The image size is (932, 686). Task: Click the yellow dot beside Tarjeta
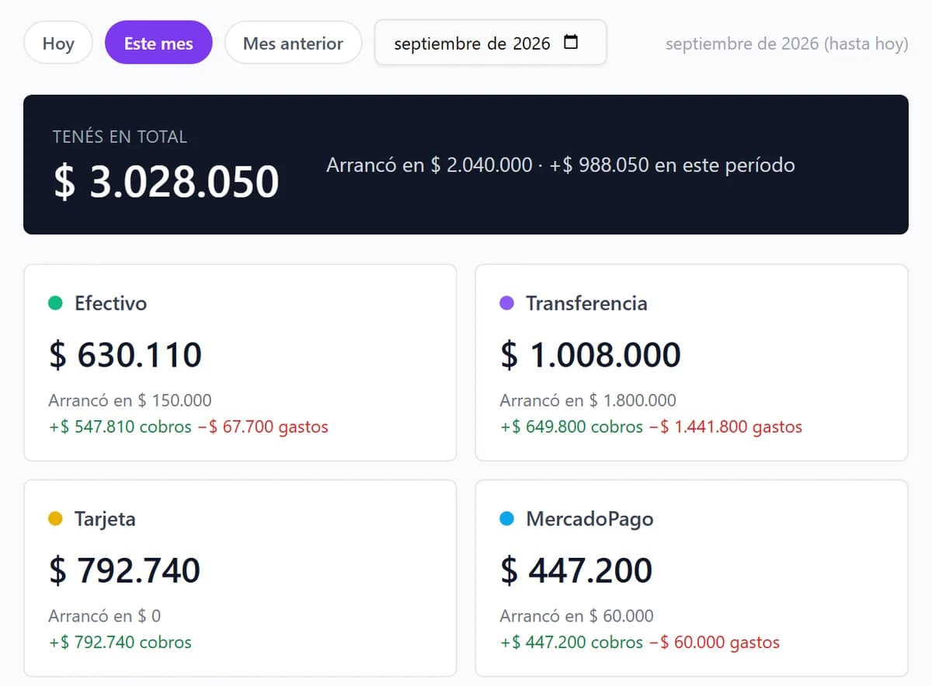coord(55,518)
